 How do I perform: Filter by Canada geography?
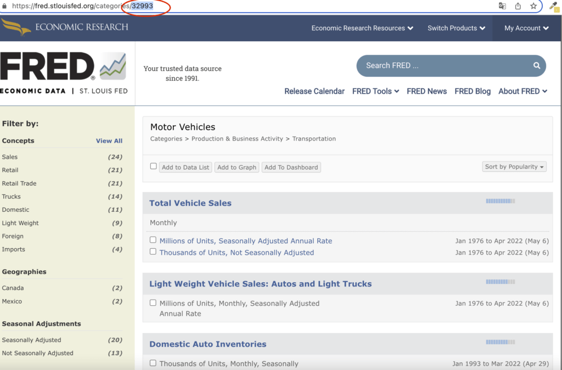(13, 288)
